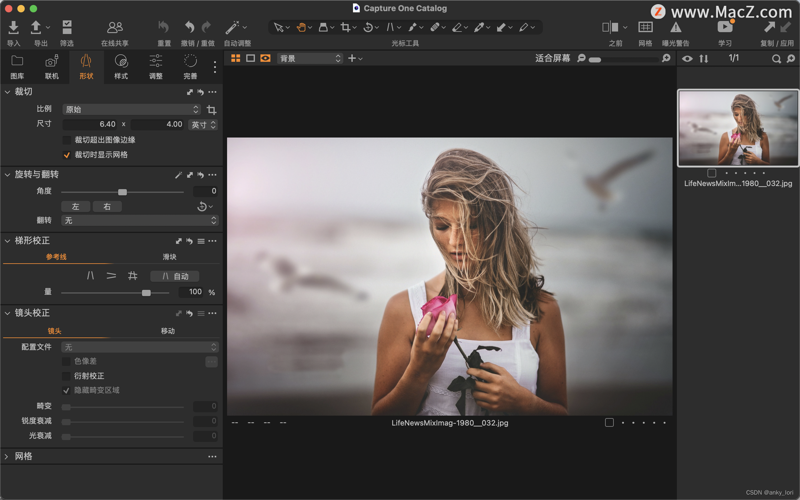Select the hand pan cursor tool

[301, 27]
